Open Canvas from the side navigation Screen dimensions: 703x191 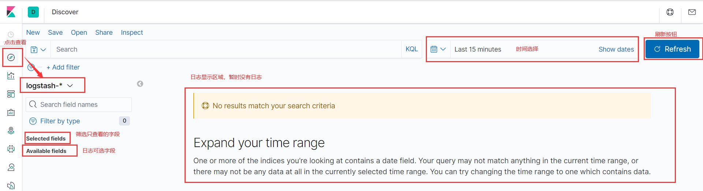pos(11,112)
